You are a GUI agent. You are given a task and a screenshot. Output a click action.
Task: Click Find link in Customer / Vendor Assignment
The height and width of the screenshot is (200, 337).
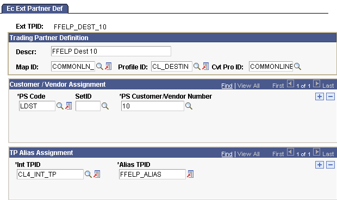227,86
